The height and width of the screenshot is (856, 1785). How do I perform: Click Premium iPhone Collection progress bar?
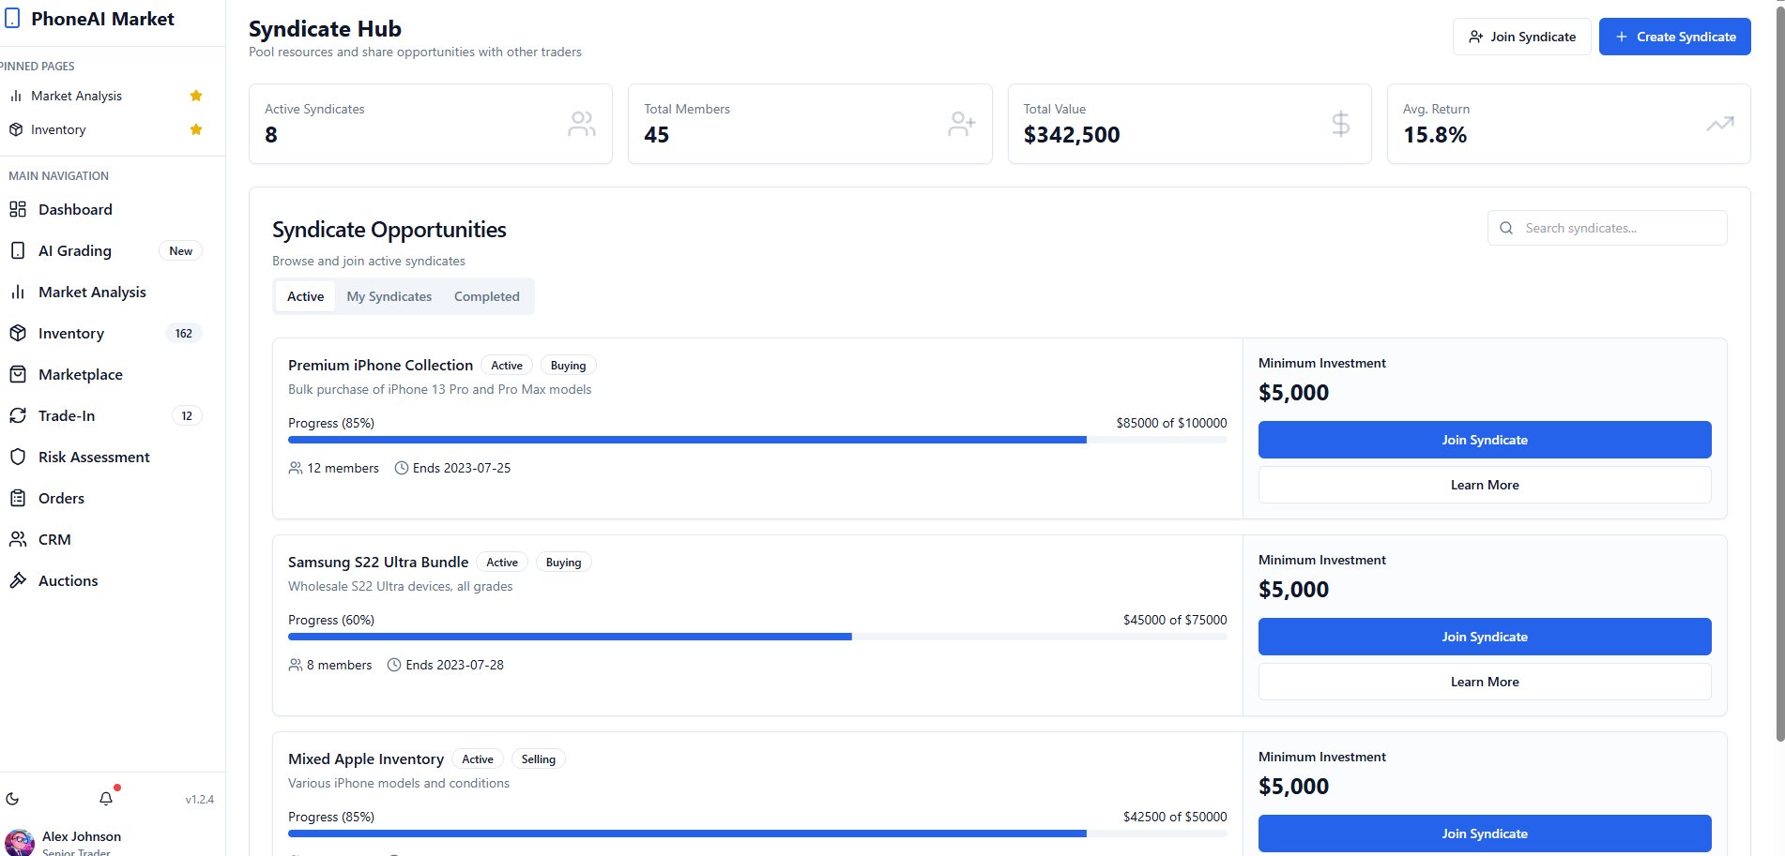757,440
